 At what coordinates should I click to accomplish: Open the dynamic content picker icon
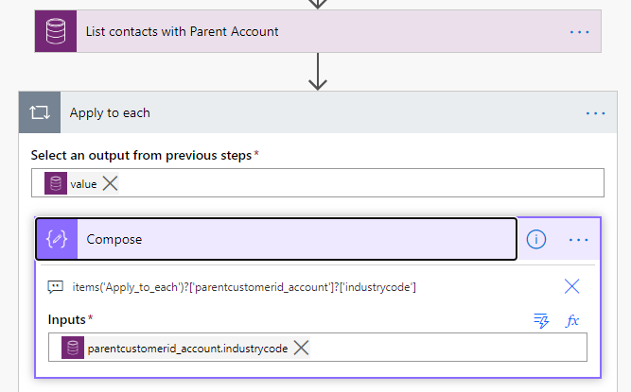pyautogui.click(x=541, y=321)
